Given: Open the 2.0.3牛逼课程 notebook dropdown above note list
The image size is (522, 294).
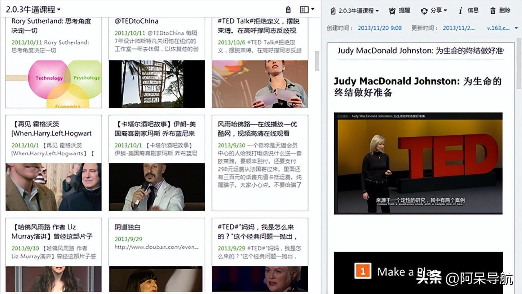Looking at the screenshot, I should tap(33, 9).
